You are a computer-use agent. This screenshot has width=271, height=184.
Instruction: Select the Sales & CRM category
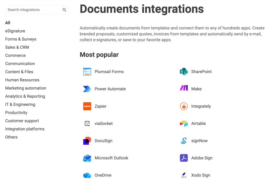click(17, 47)
